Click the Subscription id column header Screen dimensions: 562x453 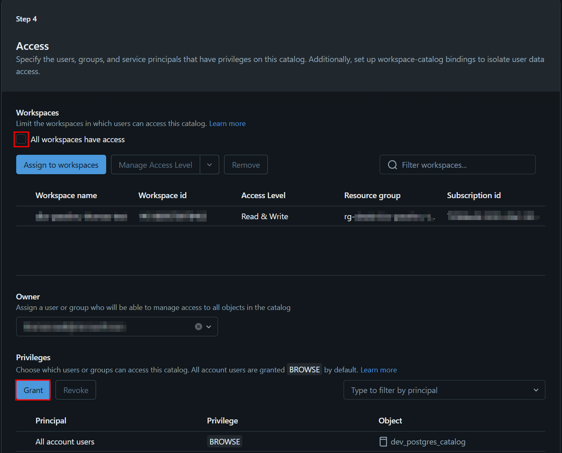pos(474,195)
